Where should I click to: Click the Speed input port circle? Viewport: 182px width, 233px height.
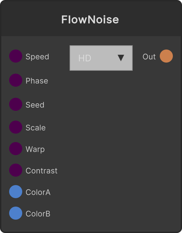click(x=16, y=56)
